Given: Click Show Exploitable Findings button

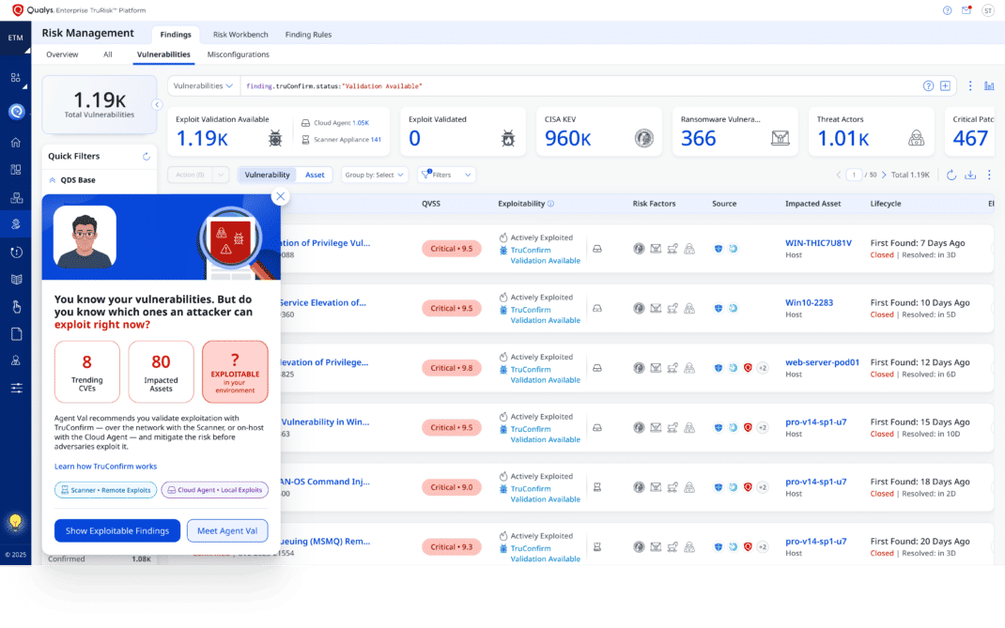Looking at the screenshot, I should (x=117, y=530).
